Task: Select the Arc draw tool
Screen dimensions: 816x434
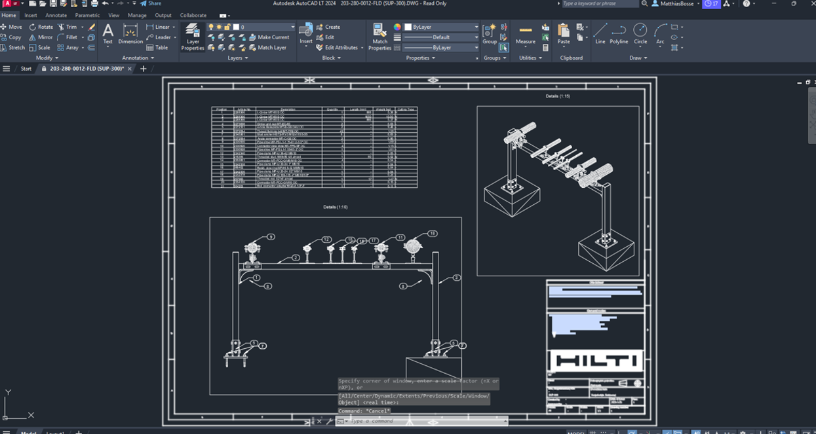Action: pos(660,35)
